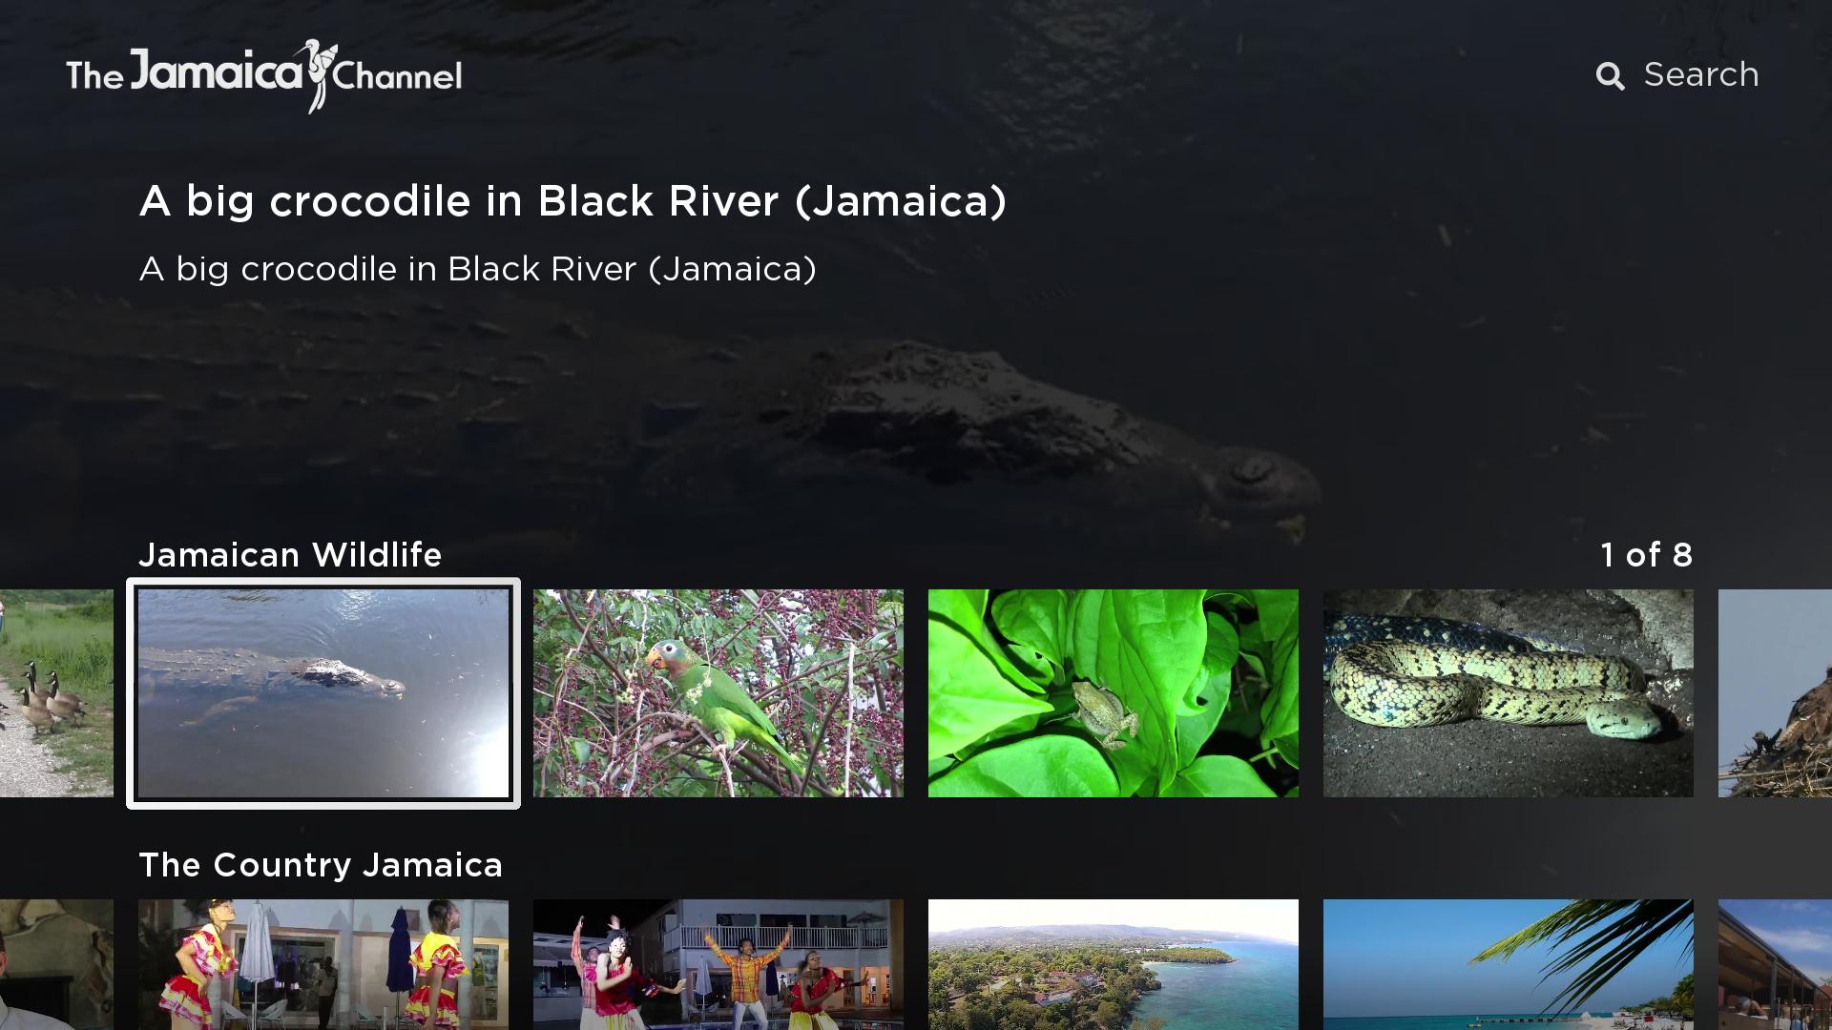The image size is (1832, 1030).
Task: Click The Jamaica Channel logo
Action: click(264, 76)
